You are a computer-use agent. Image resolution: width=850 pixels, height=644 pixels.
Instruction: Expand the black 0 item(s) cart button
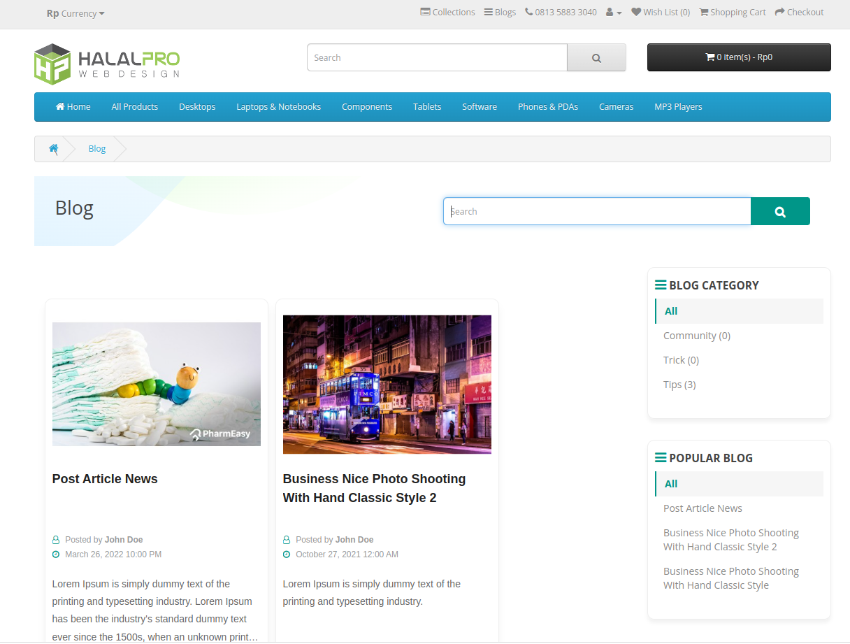[739, 57]
